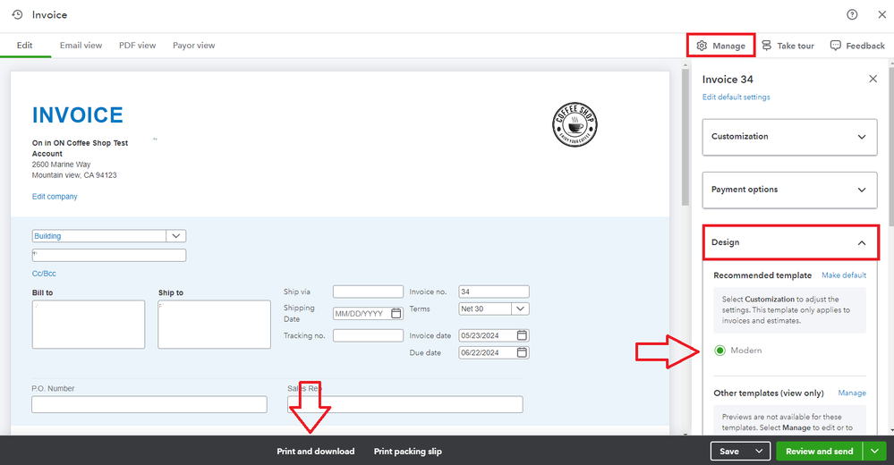Viewport: 894px width, 465px height.
Task: Switch to the Payor view tab
Action: 194,46
